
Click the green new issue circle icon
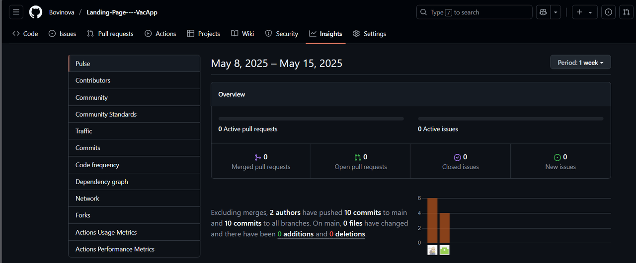point(557,157)
